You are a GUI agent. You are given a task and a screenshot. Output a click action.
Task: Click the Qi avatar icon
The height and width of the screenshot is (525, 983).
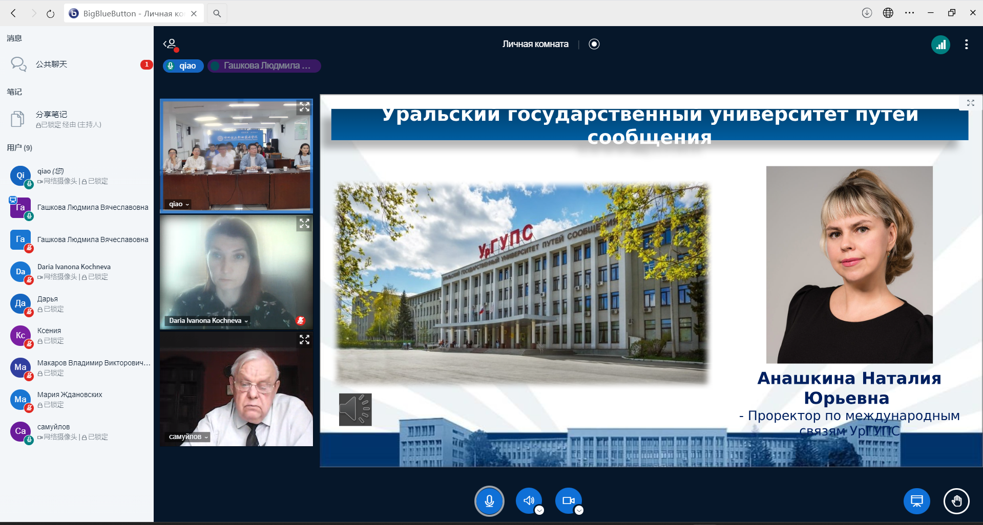(20, 176)
